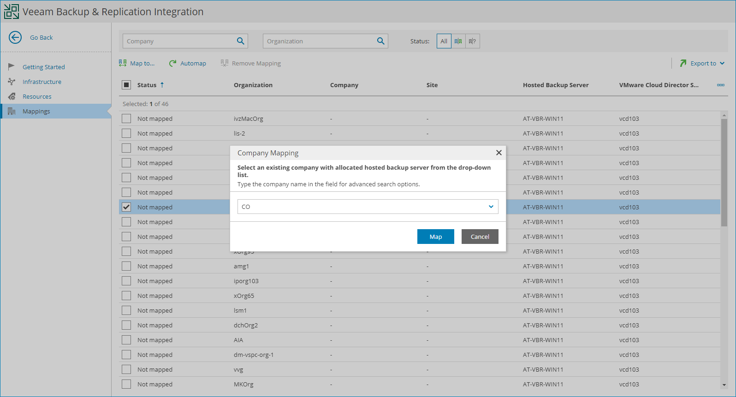Open Resources section

pos(37,96)
